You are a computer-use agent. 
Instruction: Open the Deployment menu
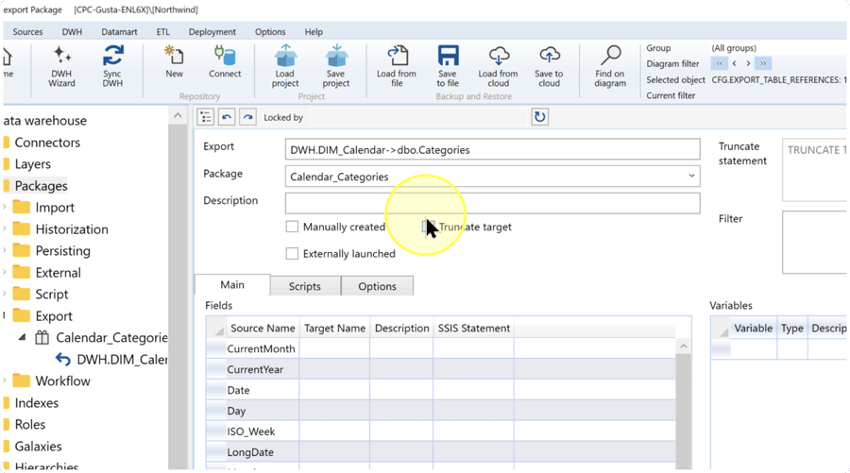coord(212,32)
